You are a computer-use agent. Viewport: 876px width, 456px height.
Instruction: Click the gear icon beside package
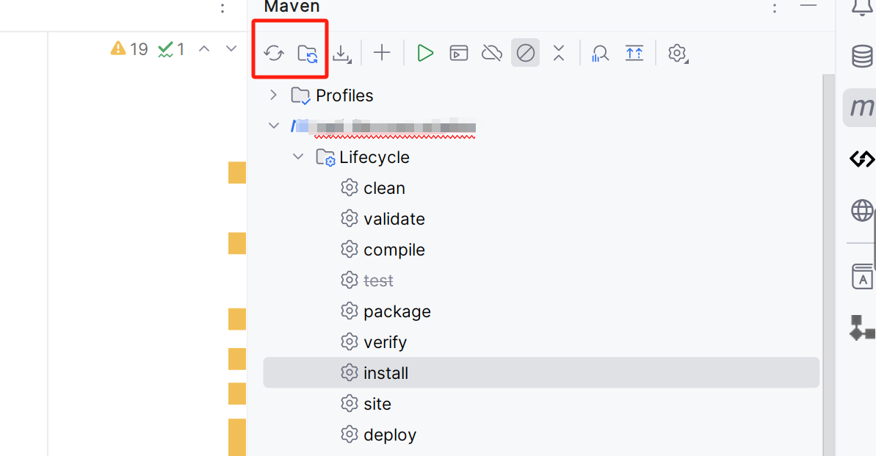point(350,311)
